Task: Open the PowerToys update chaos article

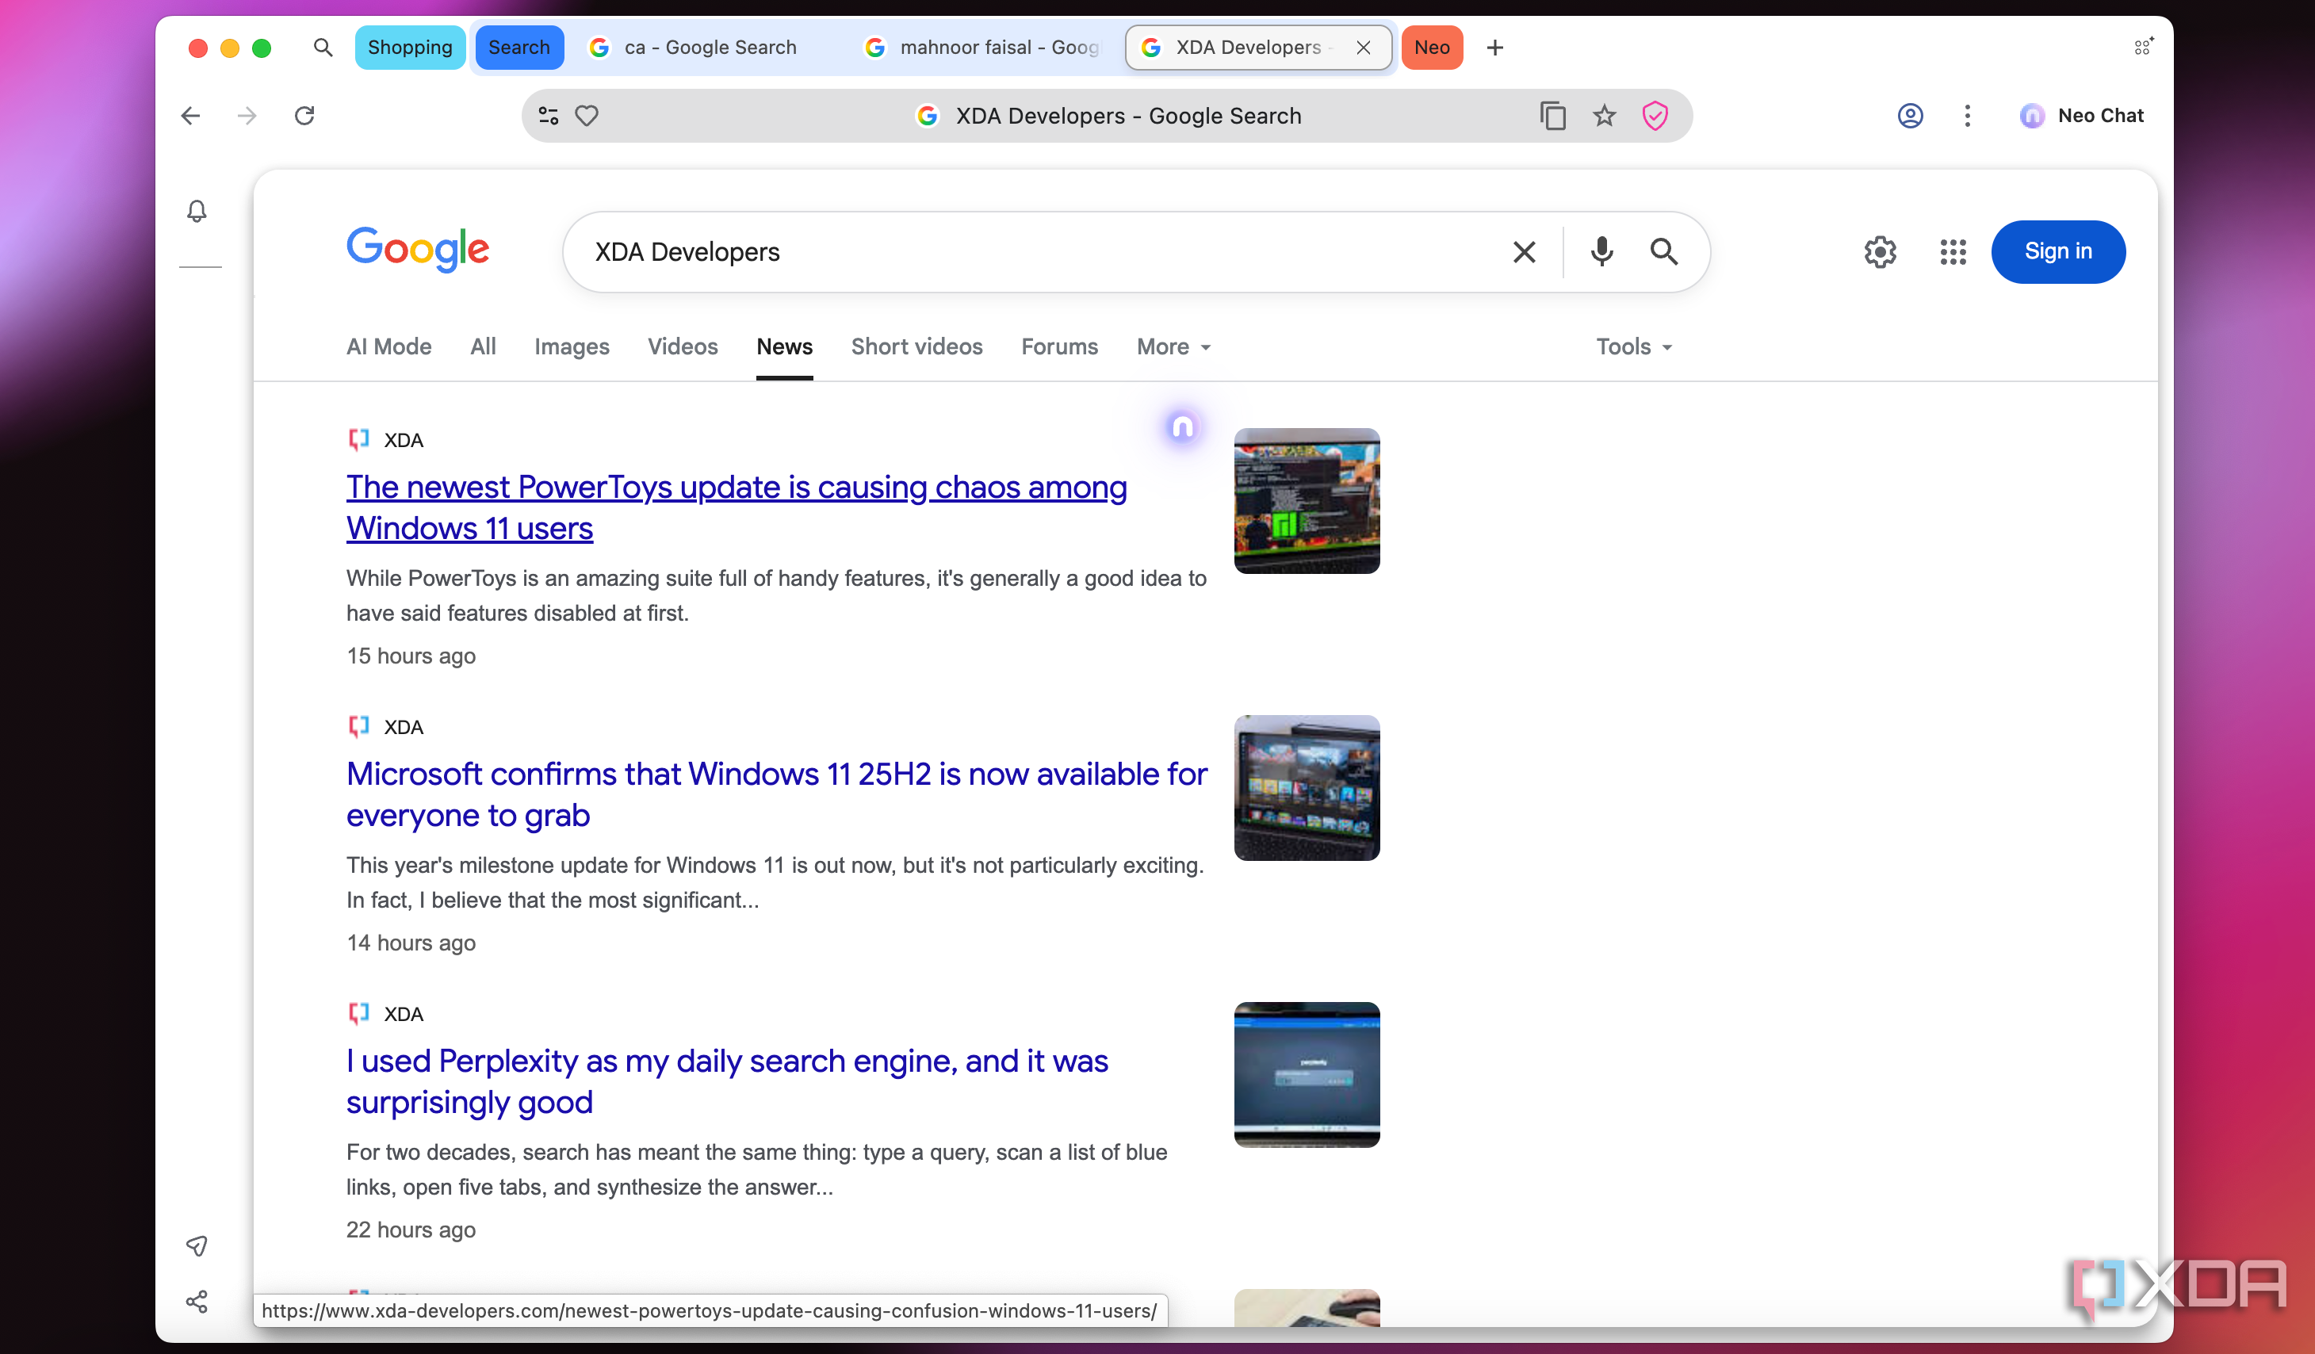Action: 736,507
